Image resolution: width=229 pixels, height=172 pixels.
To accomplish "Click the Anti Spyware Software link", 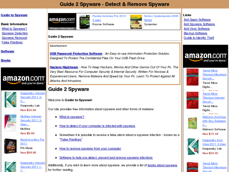I will pos(199,24).
